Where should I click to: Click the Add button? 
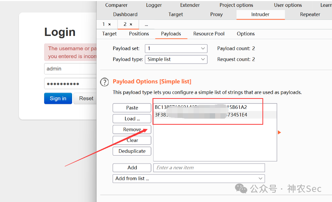(x=132, y=167)
